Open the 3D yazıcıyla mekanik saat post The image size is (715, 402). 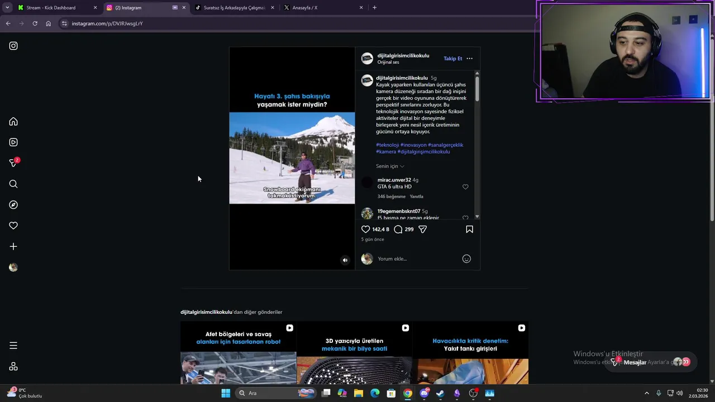tap(355, 353)
